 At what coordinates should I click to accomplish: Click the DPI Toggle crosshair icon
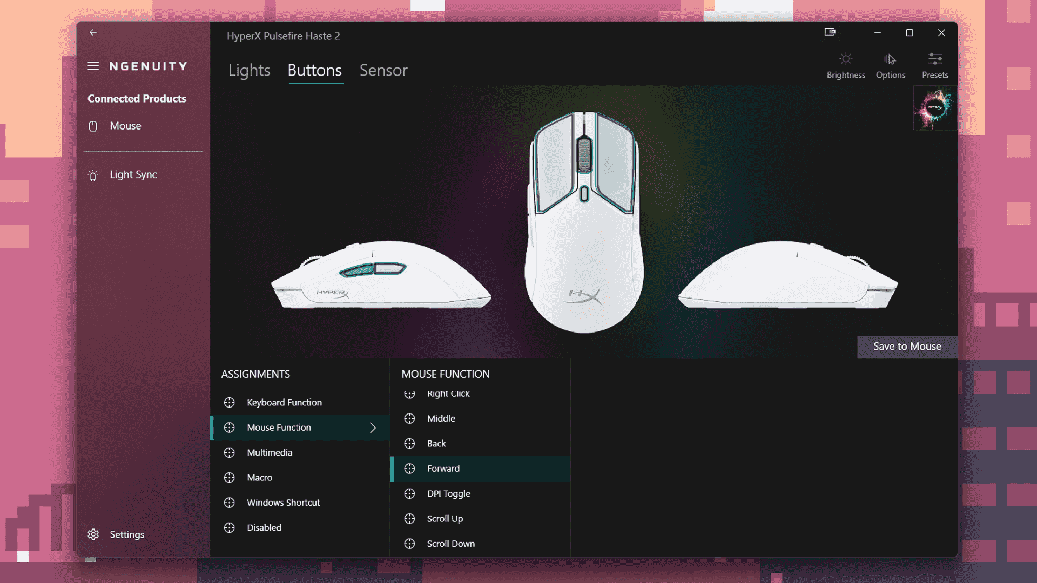(409, 493)
